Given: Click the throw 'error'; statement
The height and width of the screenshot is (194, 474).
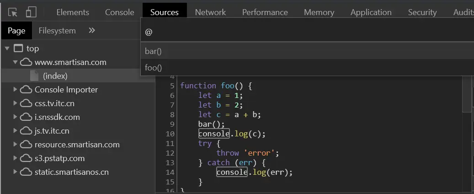Looking at the screenshot, I should click(x=248, y=153).
